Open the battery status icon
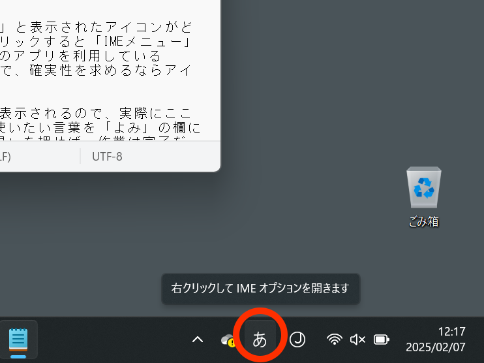484x363 pixels. [x=381, y=339]
